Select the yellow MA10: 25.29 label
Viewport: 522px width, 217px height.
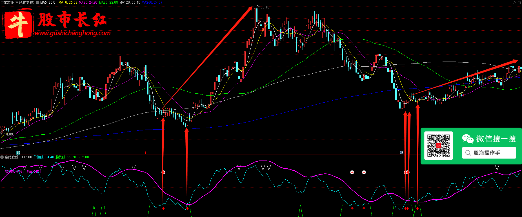pyautogui.click(x=68, y=3)
